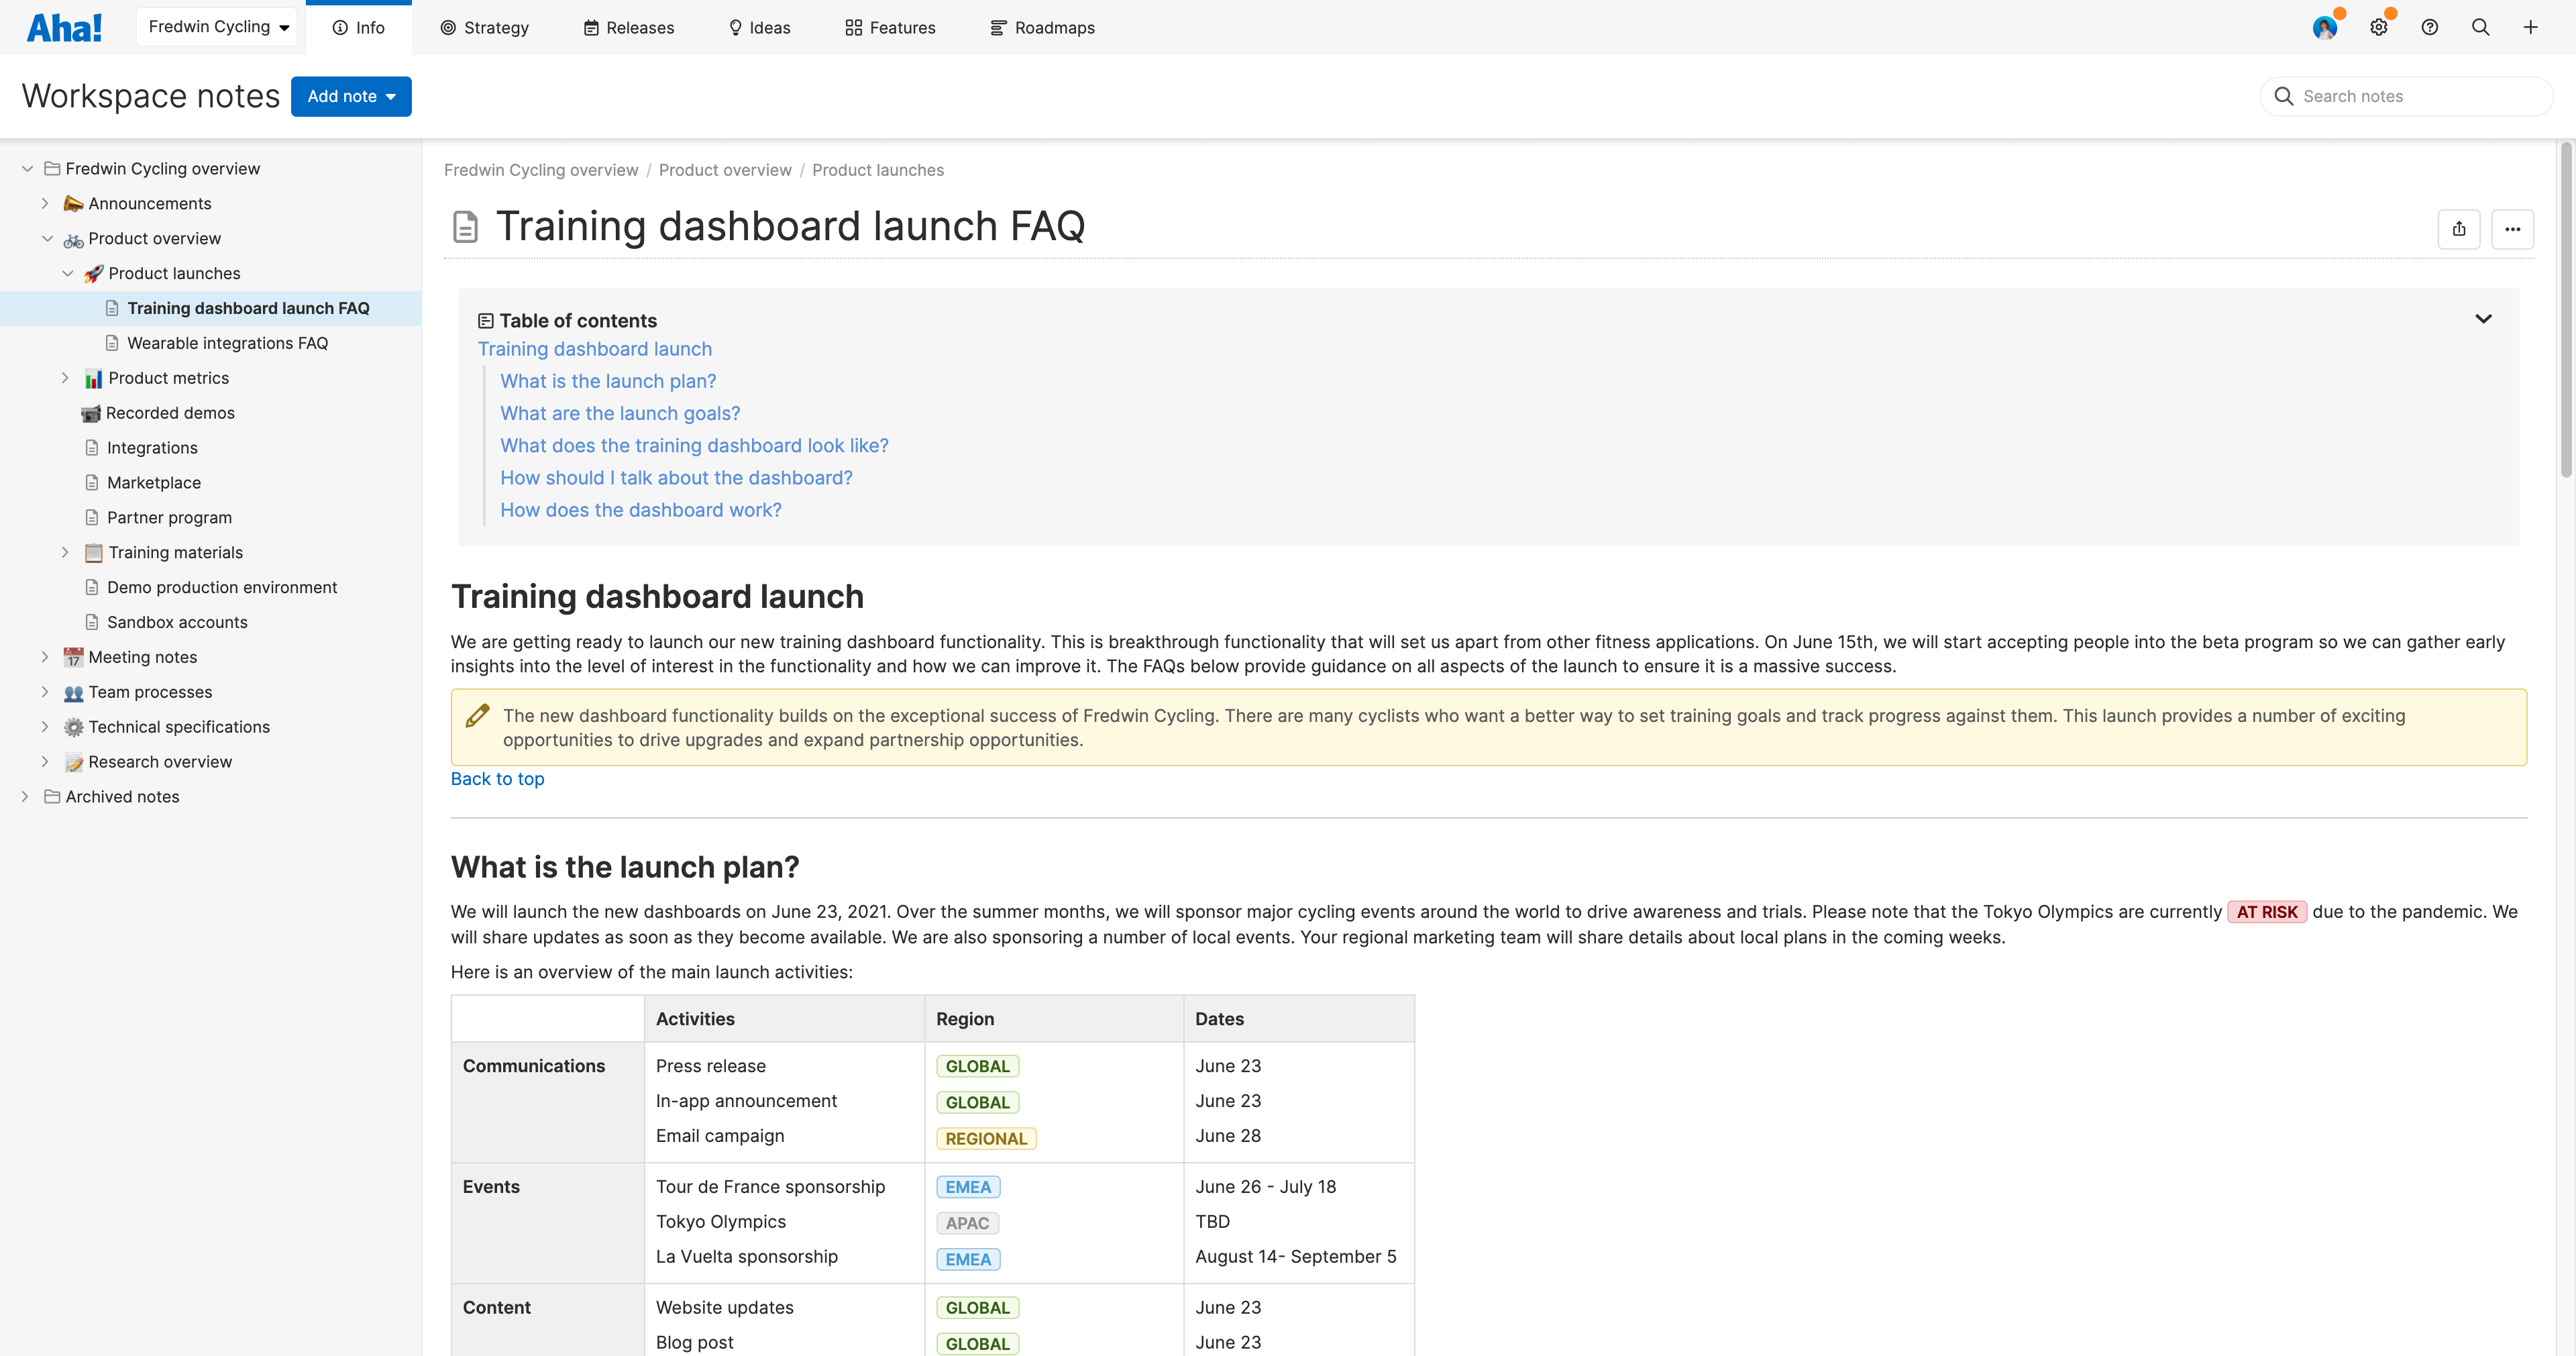Open the Ideas section from the top navigation

click(x=759, y=27)
